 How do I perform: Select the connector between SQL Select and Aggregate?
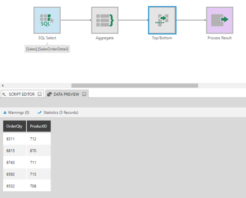click(x=76, y=20)
